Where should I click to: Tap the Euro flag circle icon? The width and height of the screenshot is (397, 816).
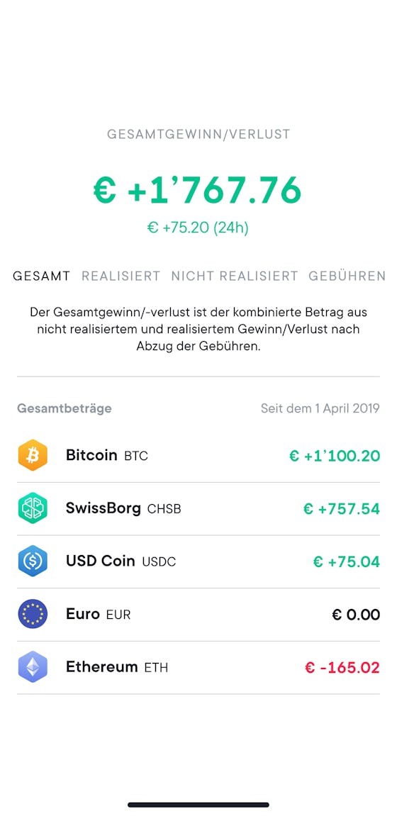(33, 614)
